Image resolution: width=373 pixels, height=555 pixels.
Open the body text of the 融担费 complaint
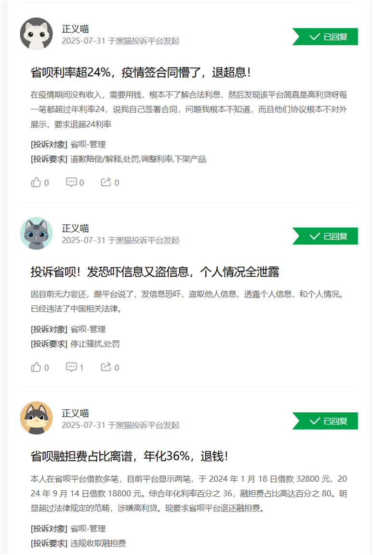[x=188, y=493]
